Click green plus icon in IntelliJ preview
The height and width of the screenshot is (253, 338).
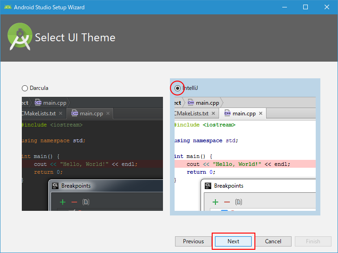215,202
